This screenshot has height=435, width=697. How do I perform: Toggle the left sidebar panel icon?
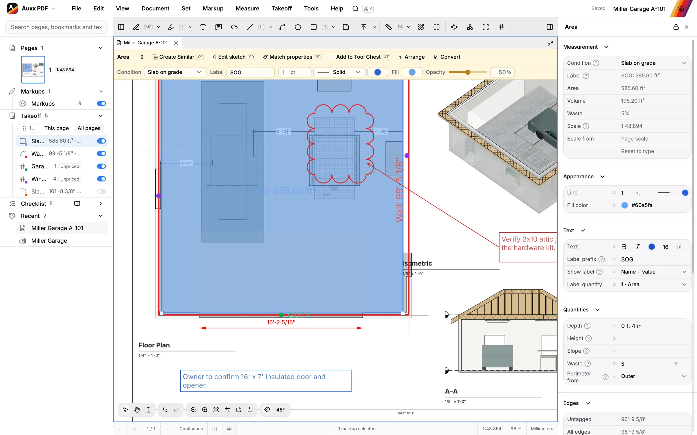coord(121,27)
